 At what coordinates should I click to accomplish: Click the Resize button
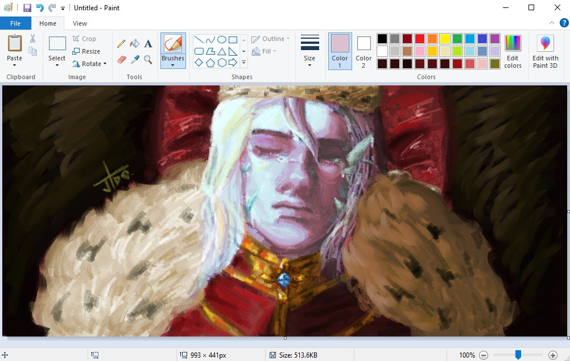[86, 51]
